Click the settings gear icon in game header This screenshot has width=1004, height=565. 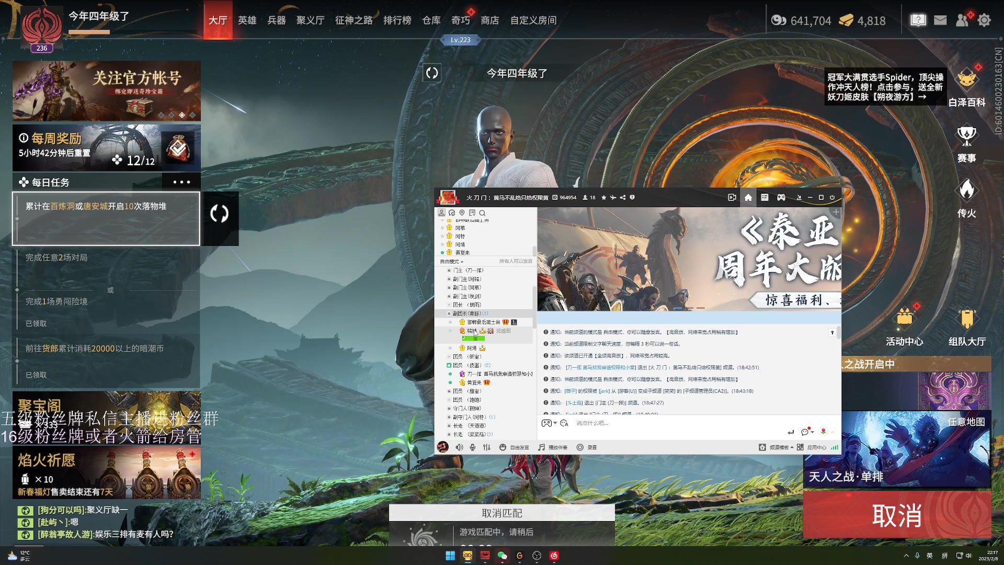[984, 20]
